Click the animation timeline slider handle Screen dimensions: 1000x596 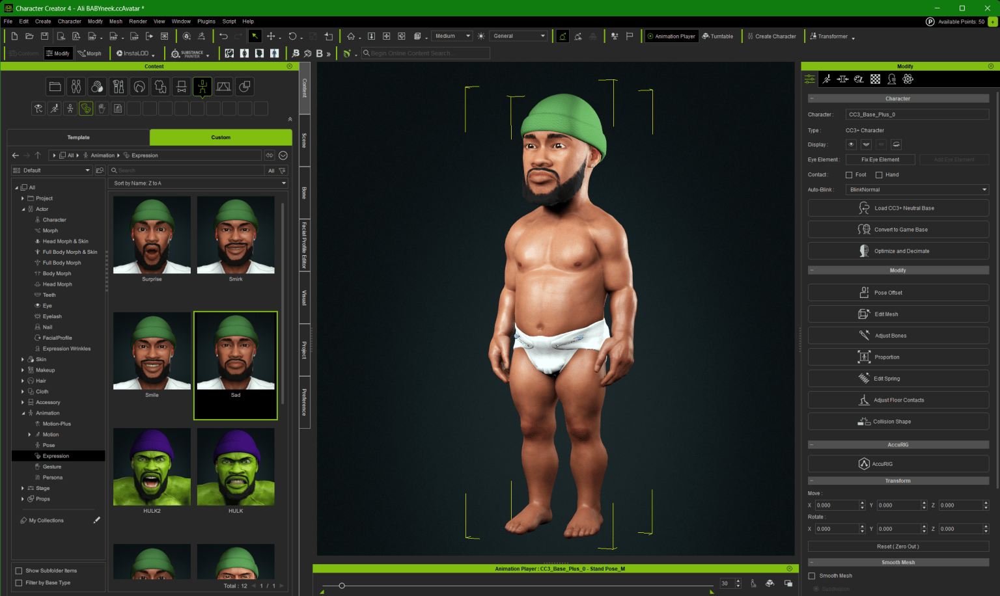pos(342,586)
